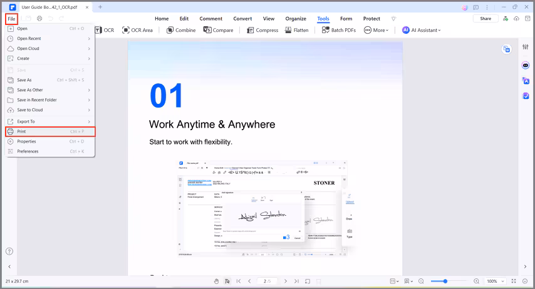Image resolution: width=535 pixels, height=289 pixels.
Task: Select Save As menu entry
Action: [50, 79]
